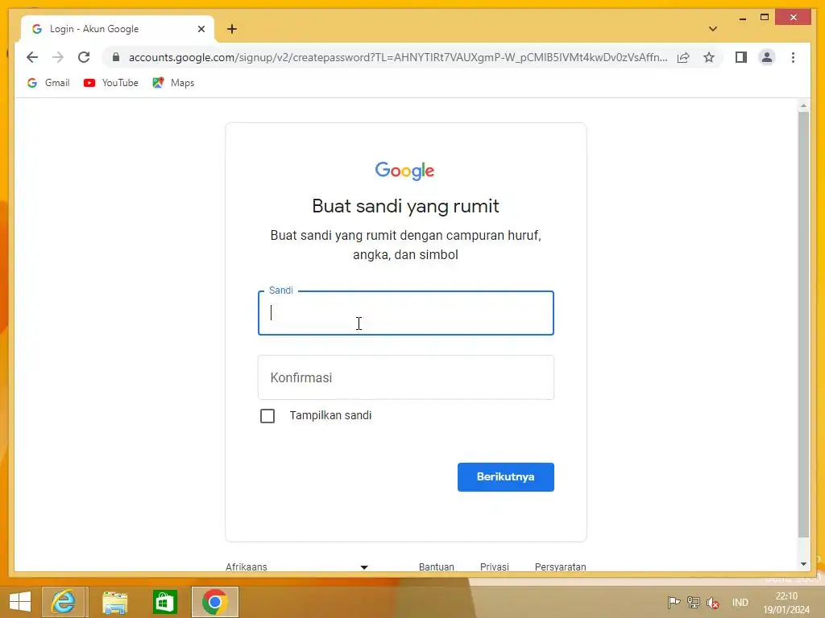Open the YouTube bookmark

click(111, 83)
